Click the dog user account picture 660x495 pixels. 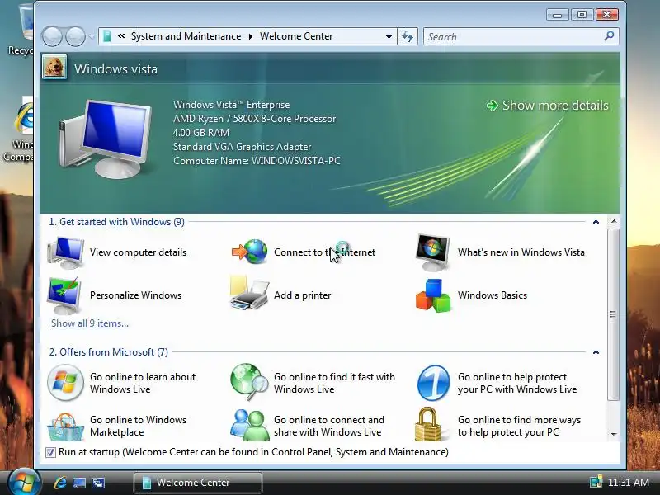pyautogui.click(x=54, y=67)
